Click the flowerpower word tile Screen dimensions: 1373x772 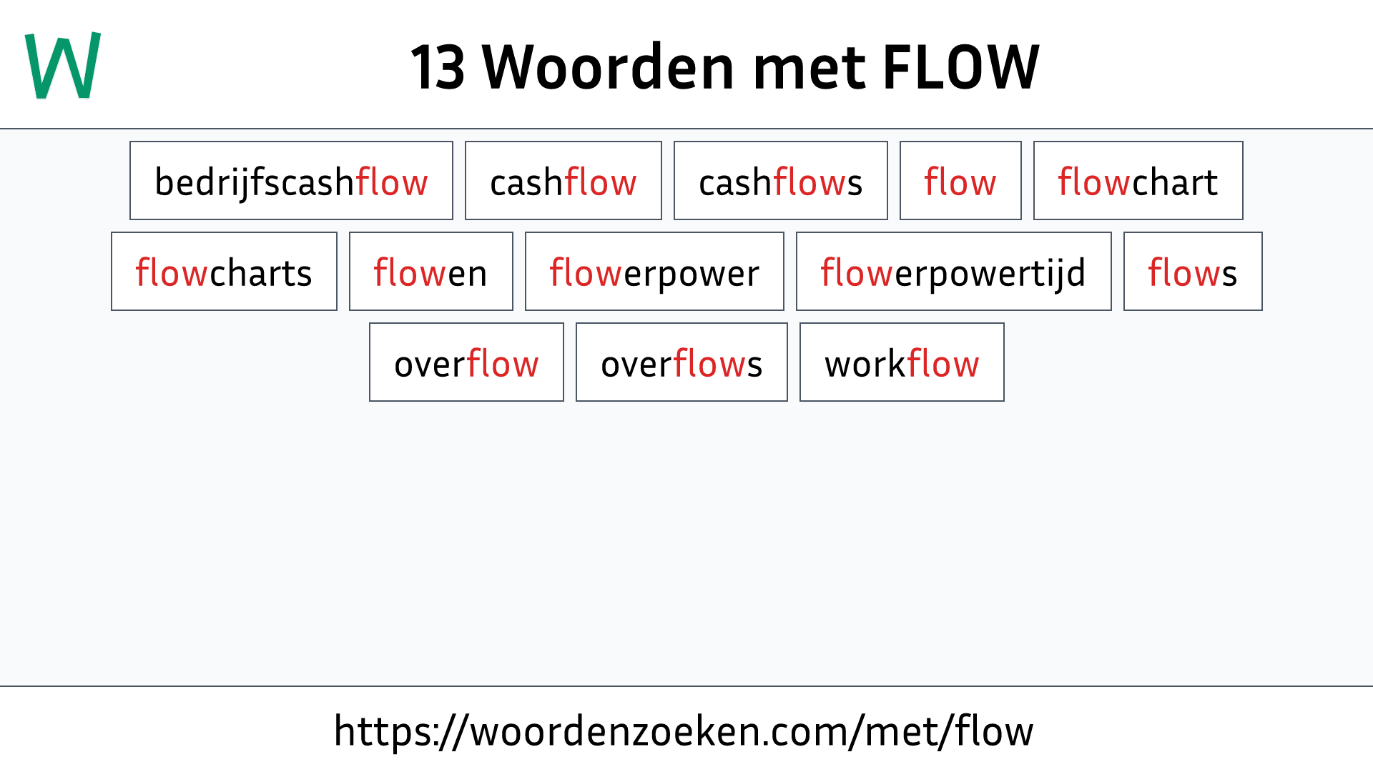654,272
